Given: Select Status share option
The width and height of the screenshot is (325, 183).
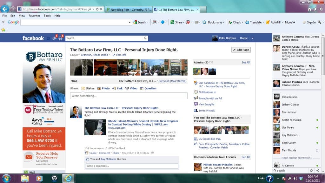Looking at the screenshot, I should [x=88, y=88].
